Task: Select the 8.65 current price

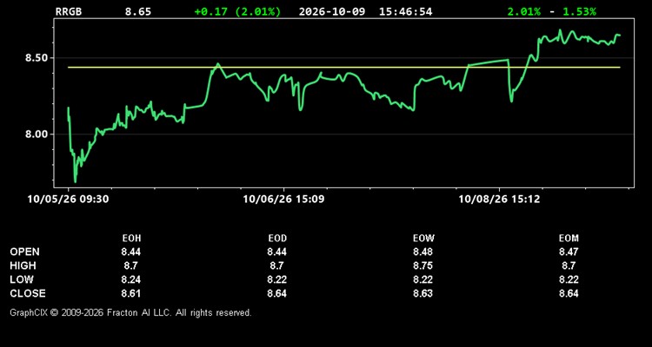Action: point(138,11)
